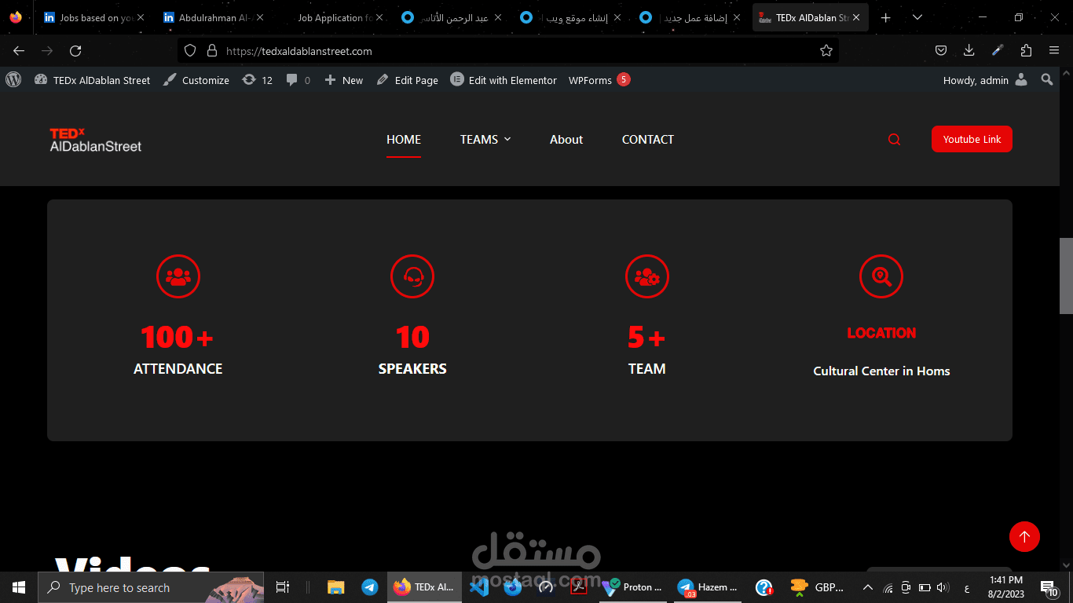Image resolution: width=1073 pixels, height=603 pixels.
Task: Switch to Jobs based on your LinkedIn tab
Action: coord(93,17)
